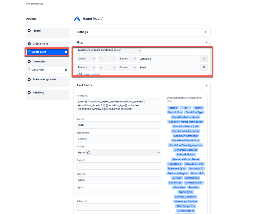The image size is (277, 214).
Task: Click the reorder handle on blue Create Alert
Action: 29,52
